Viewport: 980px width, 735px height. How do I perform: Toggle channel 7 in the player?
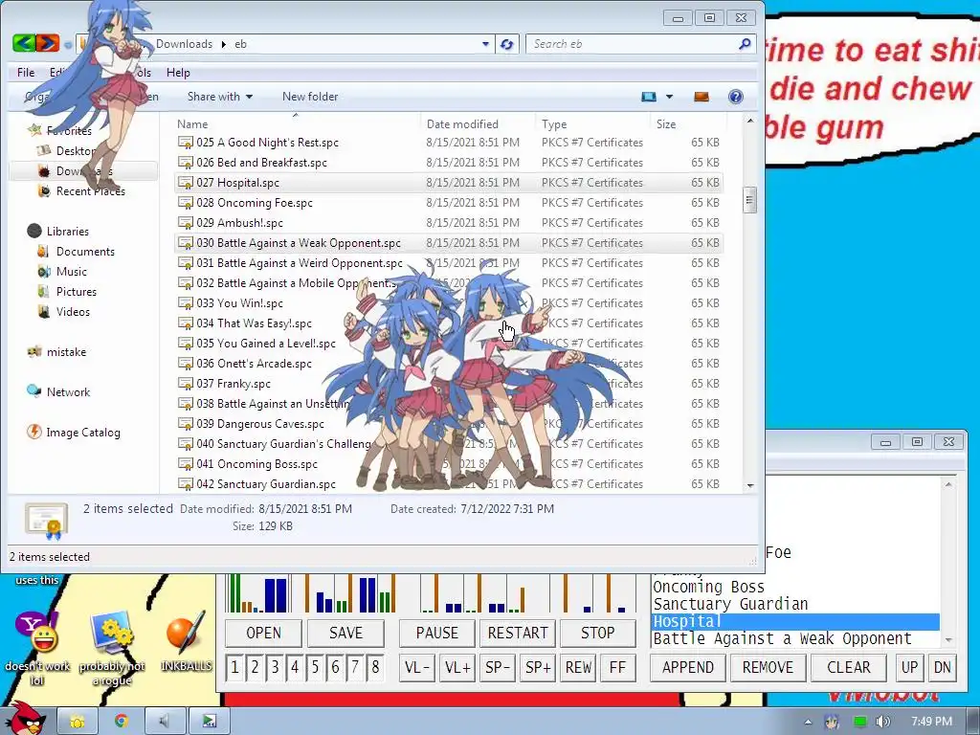354,667
